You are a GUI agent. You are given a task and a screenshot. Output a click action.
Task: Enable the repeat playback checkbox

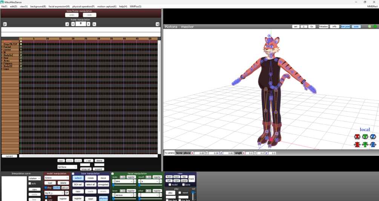180,193
